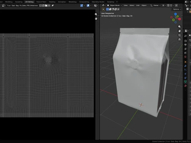Open the Shading workspace tab
This screenshot has width=191, height=143.
(52, 2)
